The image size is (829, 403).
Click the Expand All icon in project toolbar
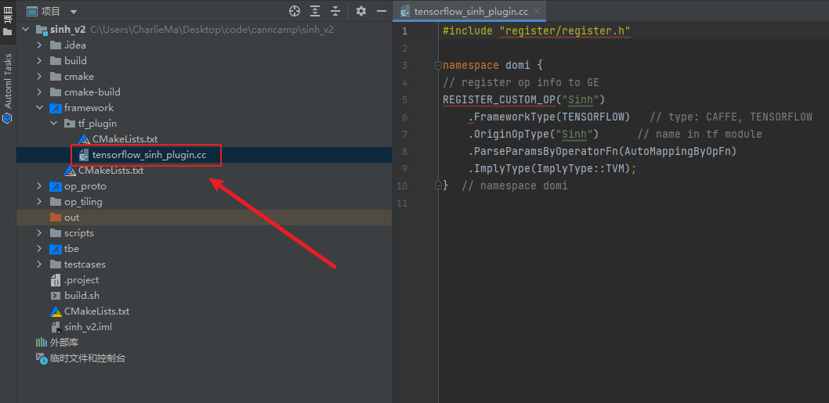tap(315, 11)
